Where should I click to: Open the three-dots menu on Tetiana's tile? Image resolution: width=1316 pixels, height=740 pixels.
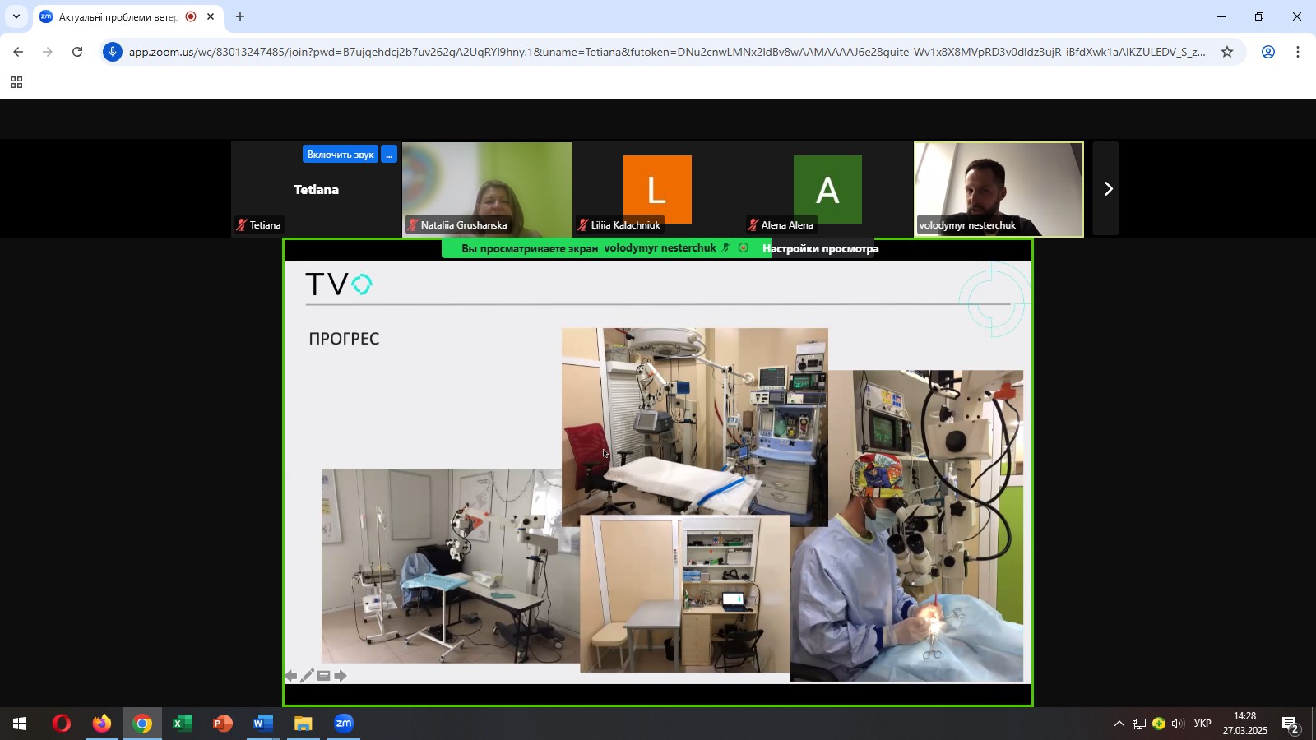(x=389, y=155)
